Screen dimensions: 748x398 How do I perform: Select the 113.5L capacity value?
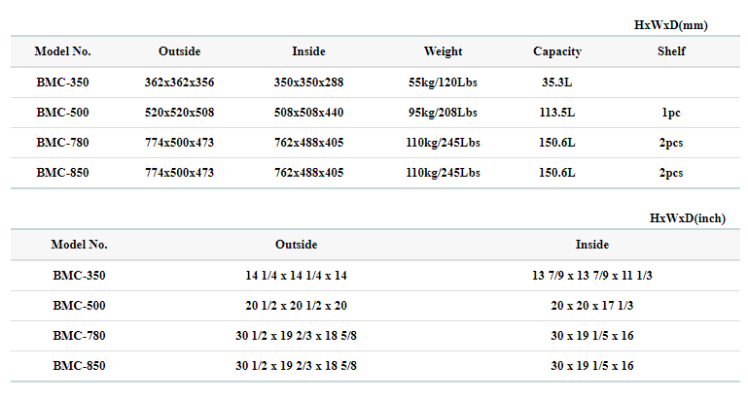tap(557, 113)
